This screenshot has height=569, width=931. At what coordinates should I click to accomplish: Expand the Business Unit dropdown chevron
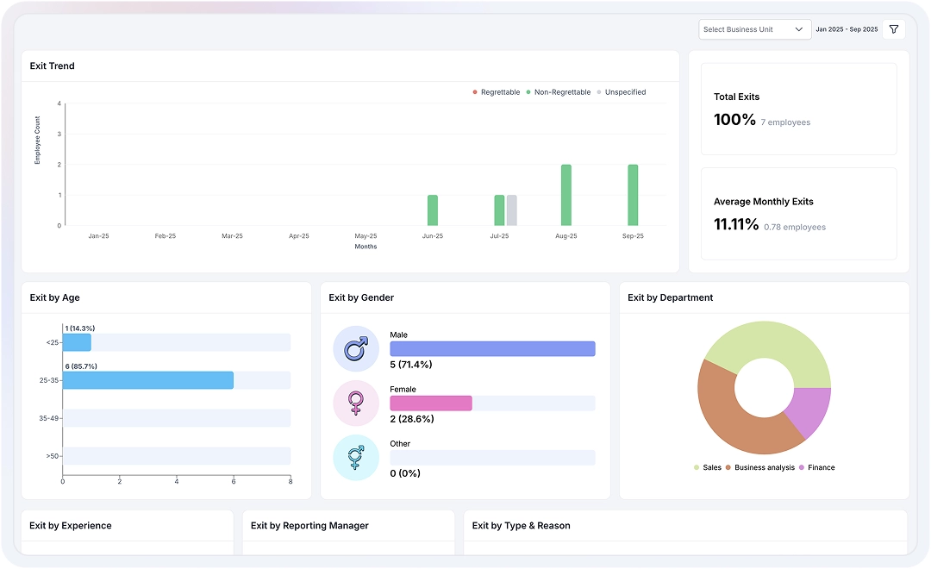pyautogui.click(x=799, y=29)
